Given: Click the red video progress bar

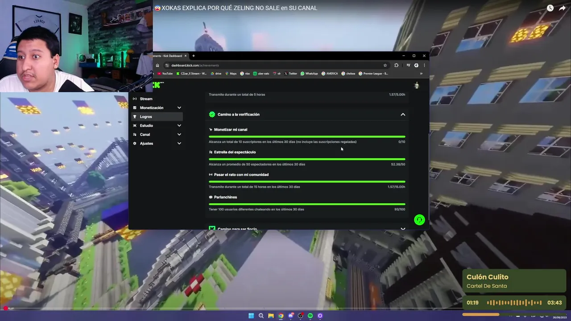Looking at the screenshot, I should (285, 308).
